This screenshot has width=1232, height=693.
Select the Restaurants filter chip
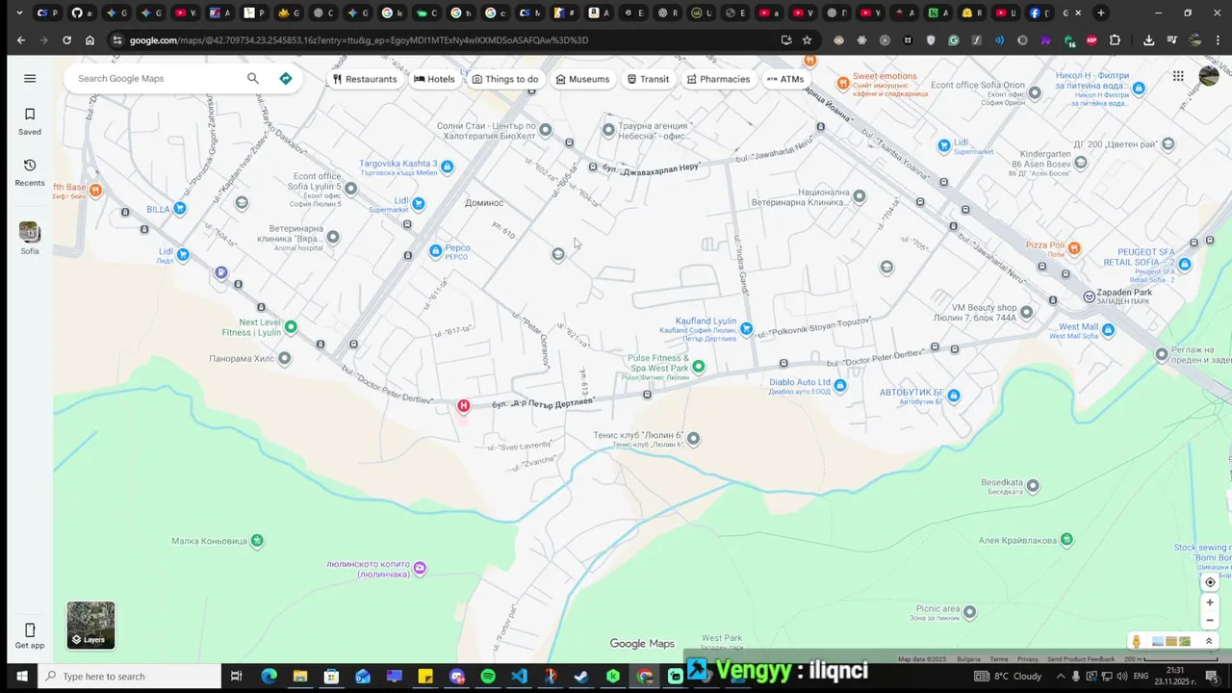point(365,79)
